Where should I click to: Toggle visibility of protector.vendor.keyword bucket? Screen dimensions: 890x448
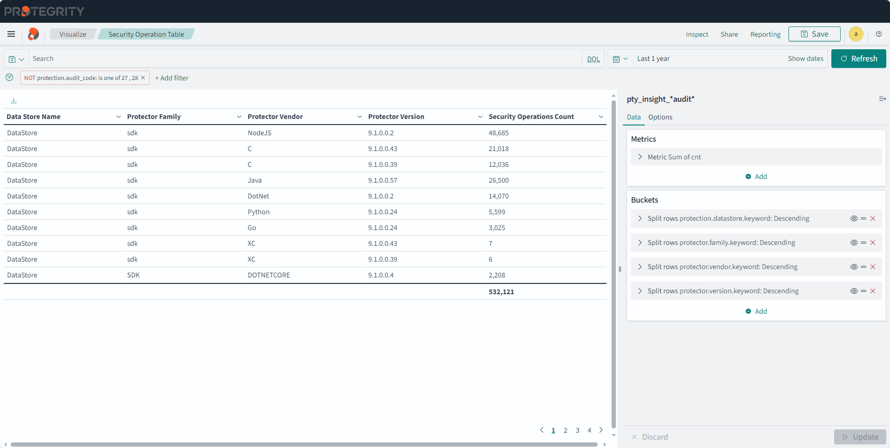pos(854,267)
